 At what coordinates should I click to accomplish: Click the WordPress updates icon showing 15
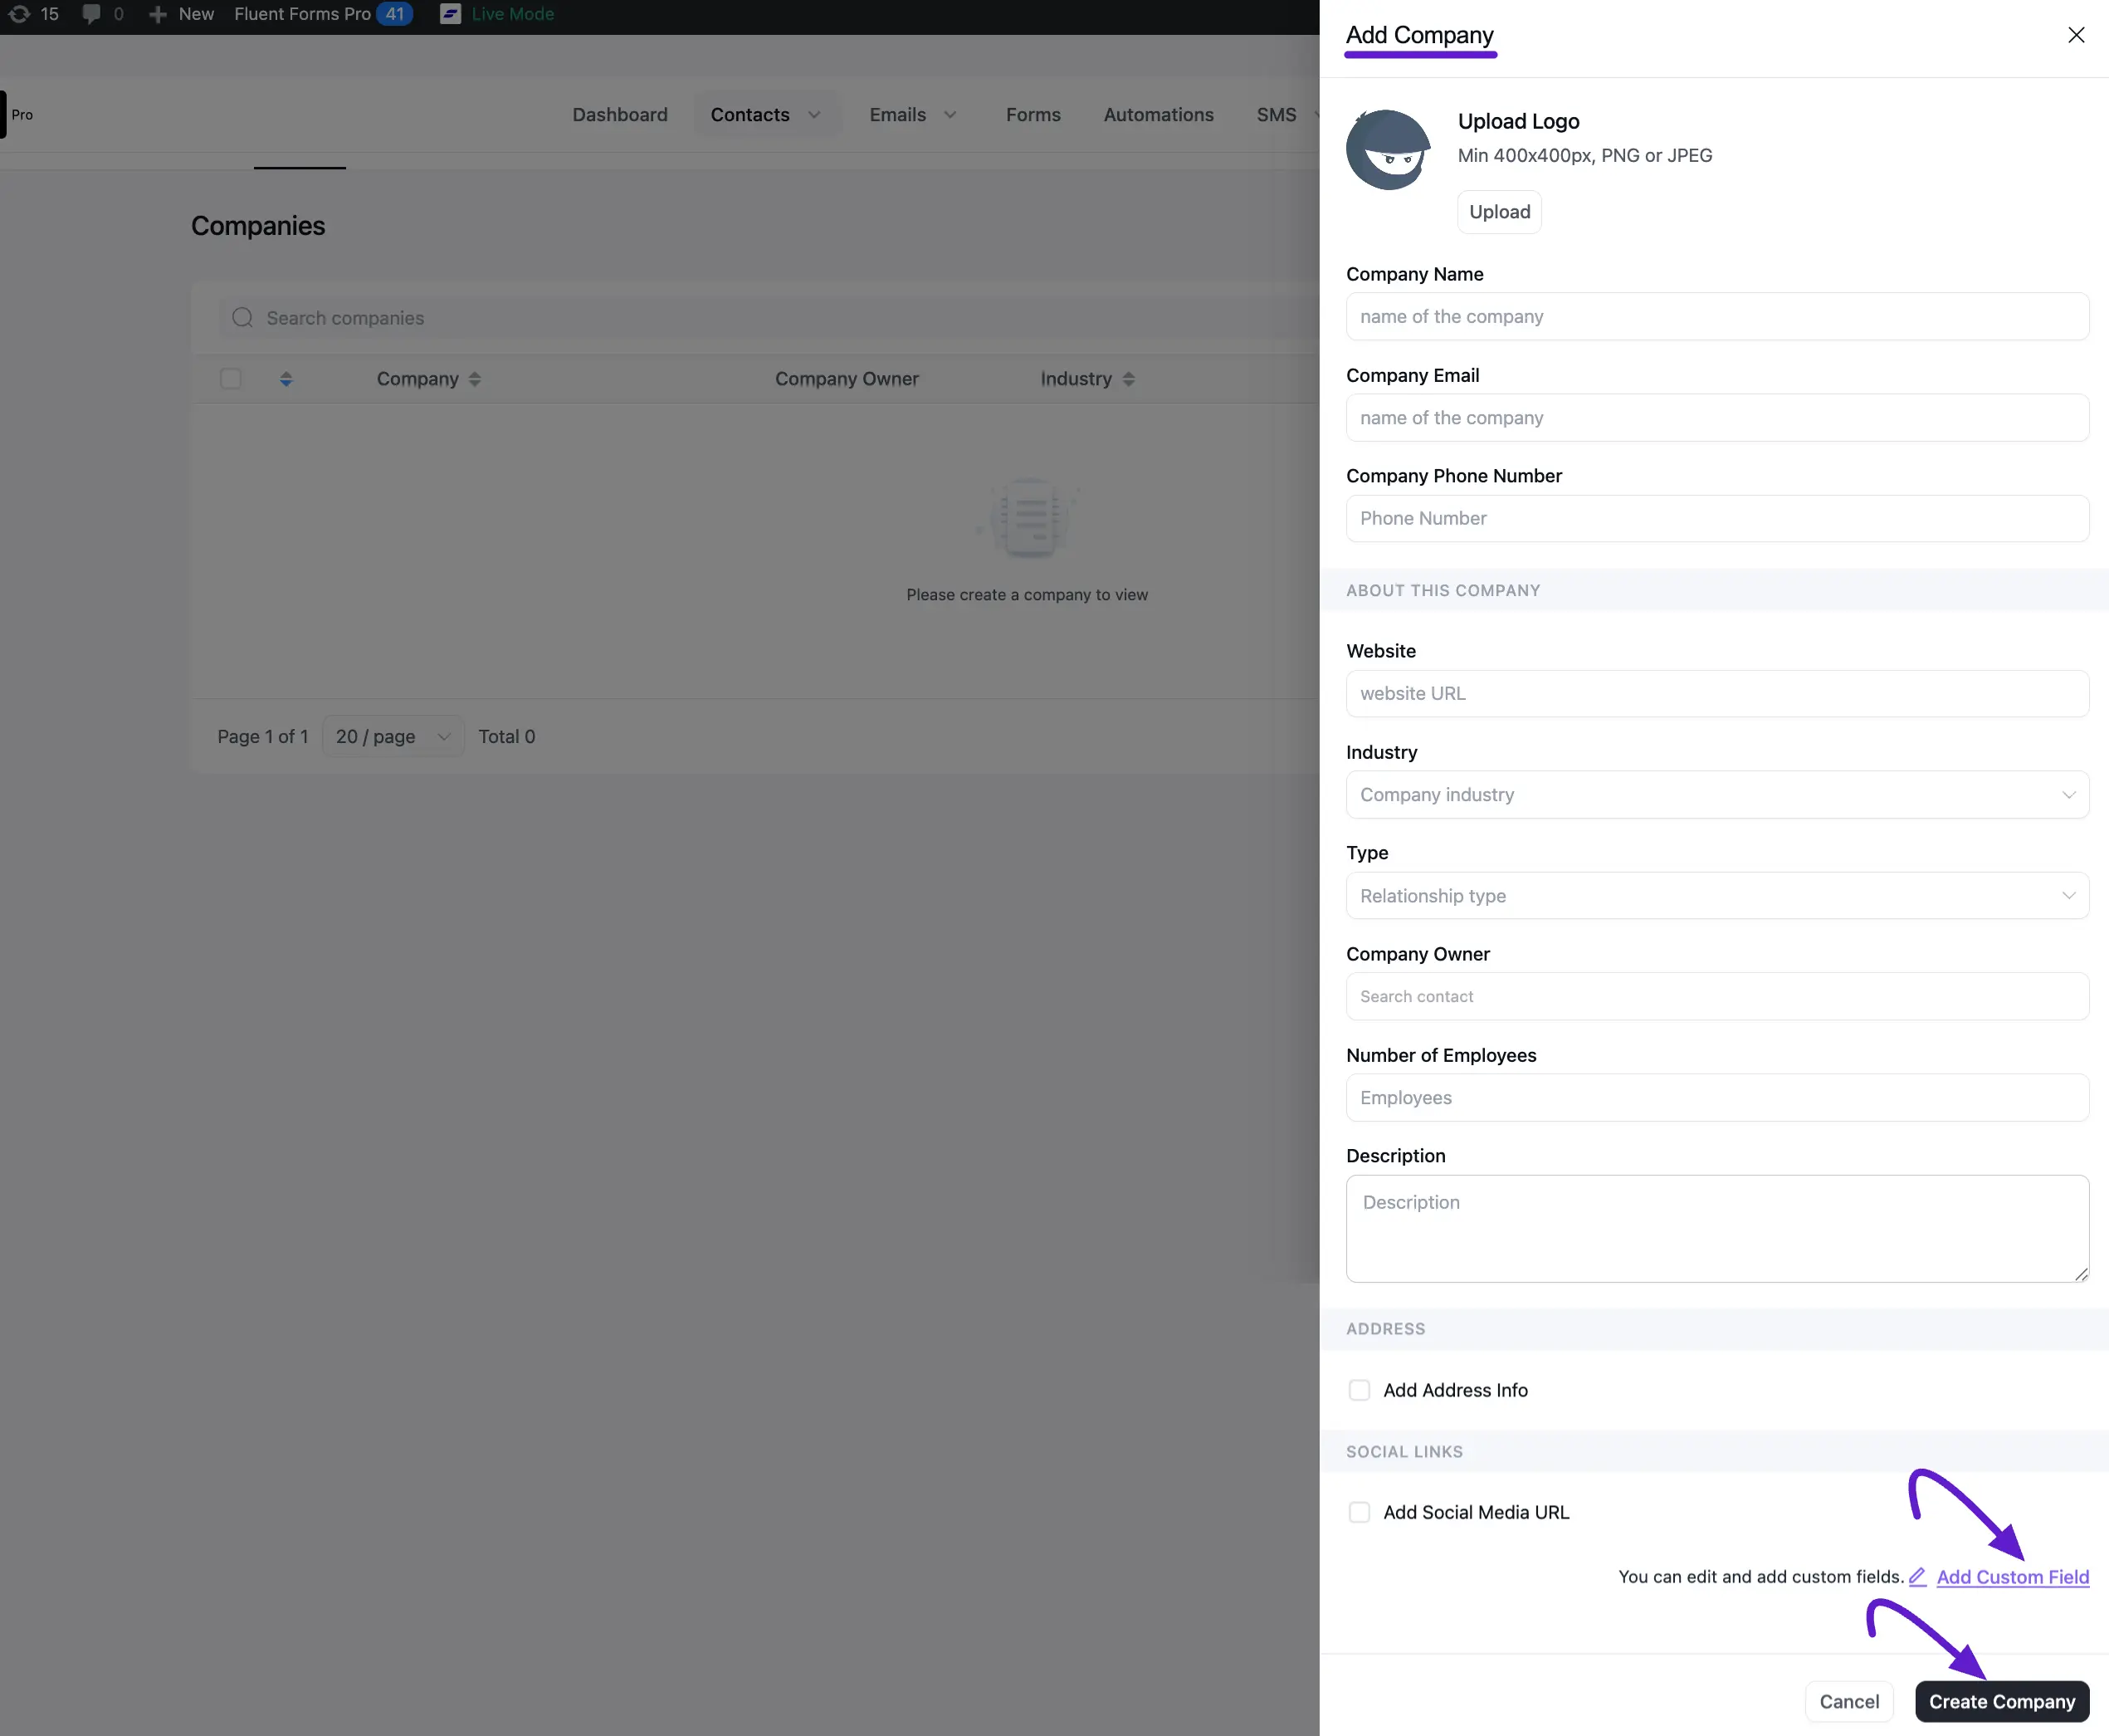tap(19, 14)
